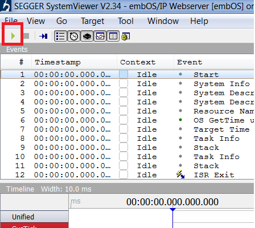The height and width of the screenshot is (228, 255).
Task: Select event row 6 OS GetTime
Action: click(x=127, y=120)
